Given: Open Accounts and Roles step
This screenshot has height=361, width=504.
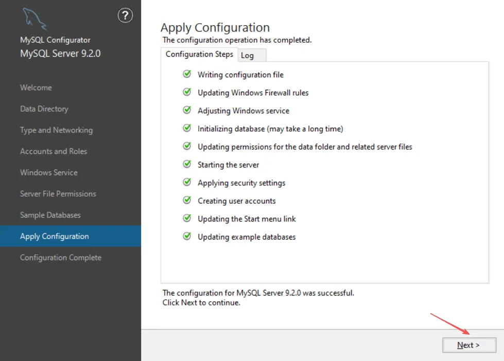Looking at the screenshot, I should coord(54,151).
